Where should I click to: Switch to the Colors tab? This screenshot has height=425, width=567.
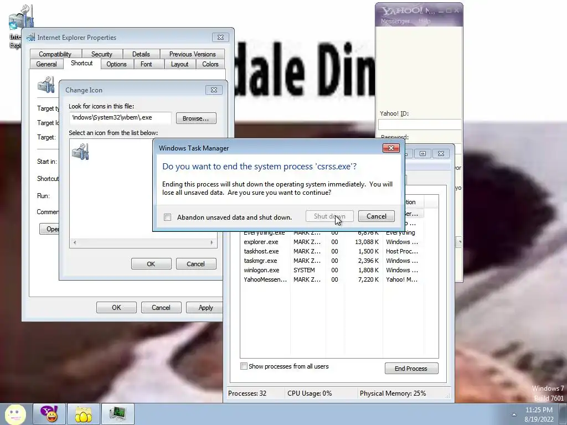210,64
